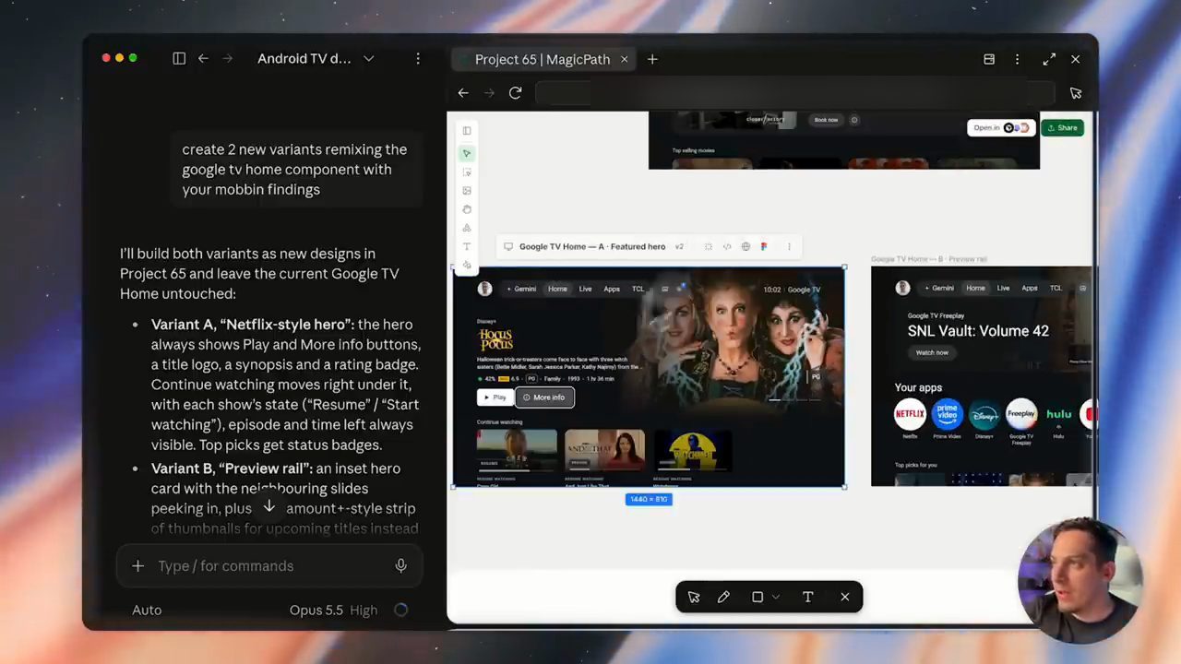Image resolution: width=1181 pixels, height=664 pixels.
Task: Toggle the chat sidebar panel icon
Action: click(x=179, y=58)
